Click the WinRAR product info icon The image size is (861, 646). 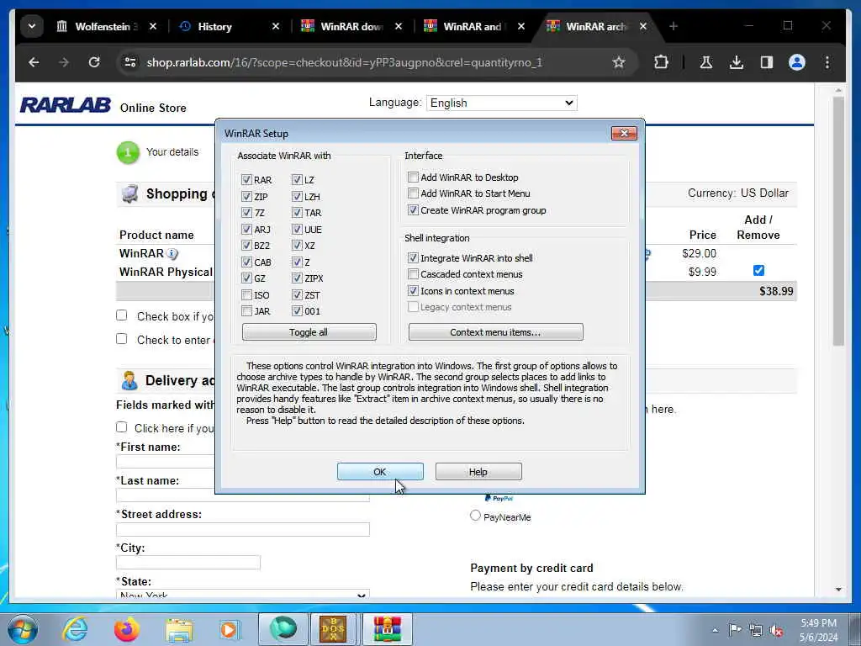(x=172, y=254)
